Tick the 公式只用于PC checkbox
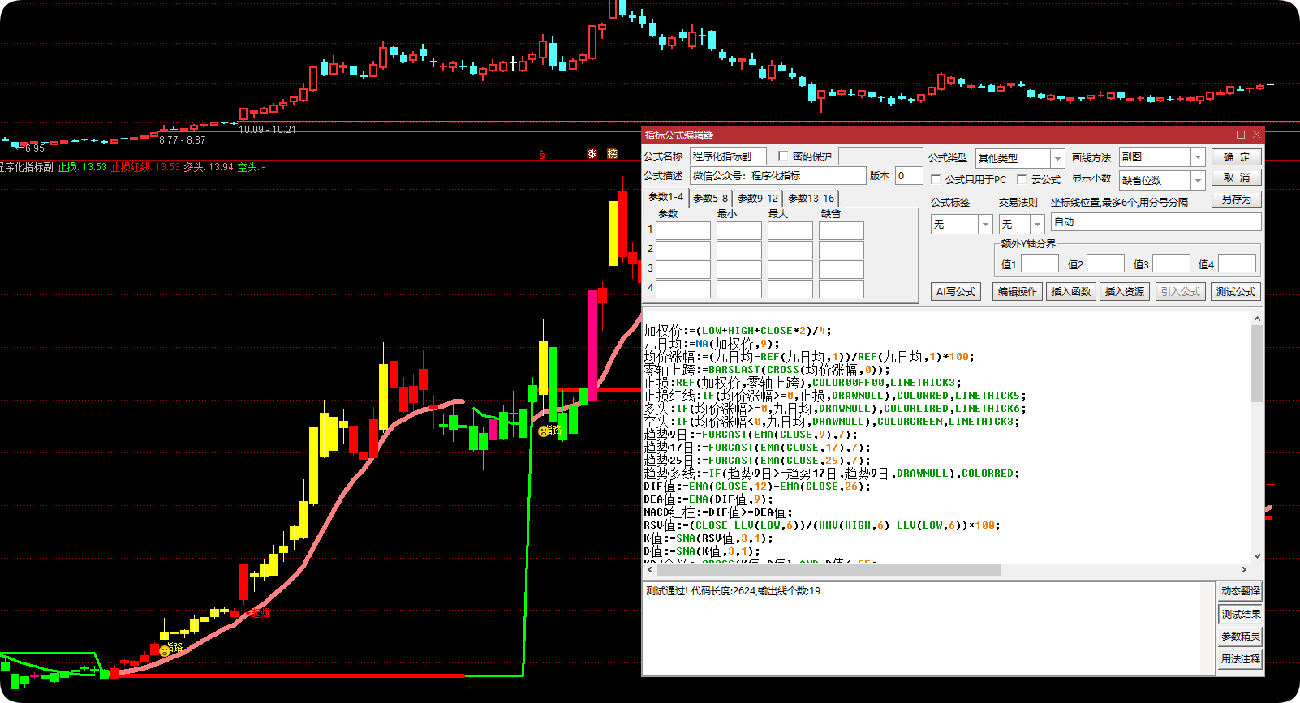This screenshot has width=1300, height=703. point(936,179)
